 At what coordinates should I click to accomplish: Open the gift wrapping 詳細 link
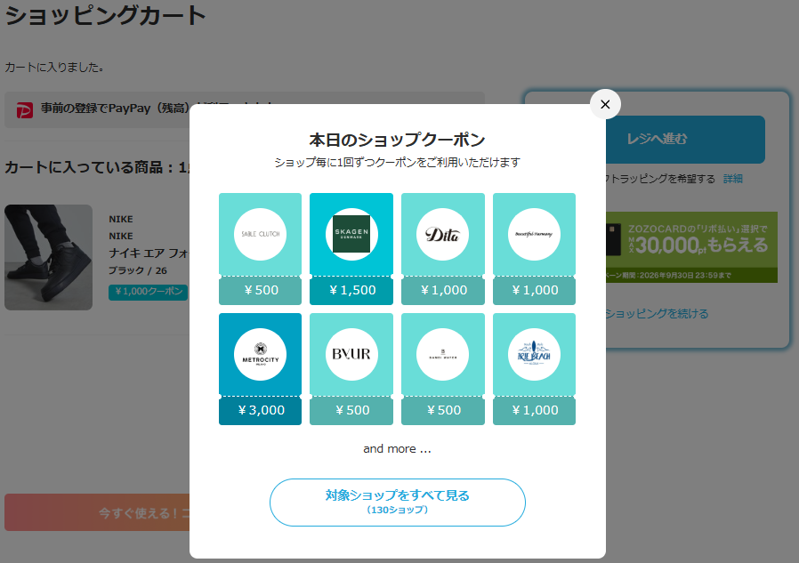point(733,179)
